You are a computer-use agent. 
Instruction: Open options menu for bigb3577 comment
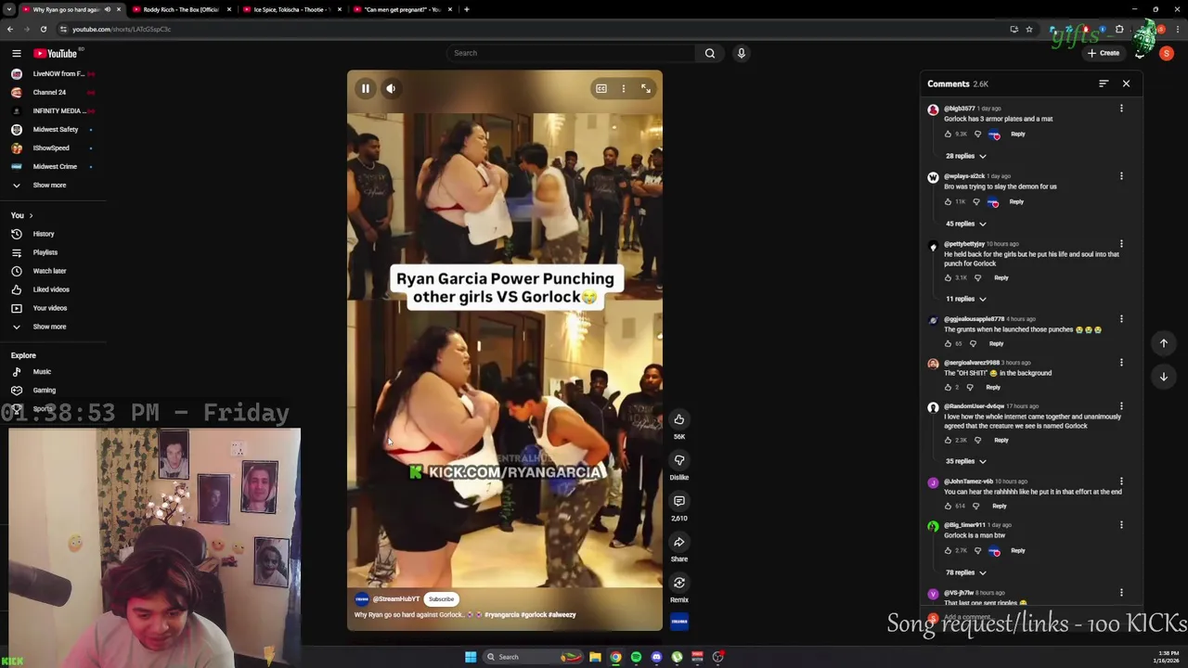(x=1121, y=109)
